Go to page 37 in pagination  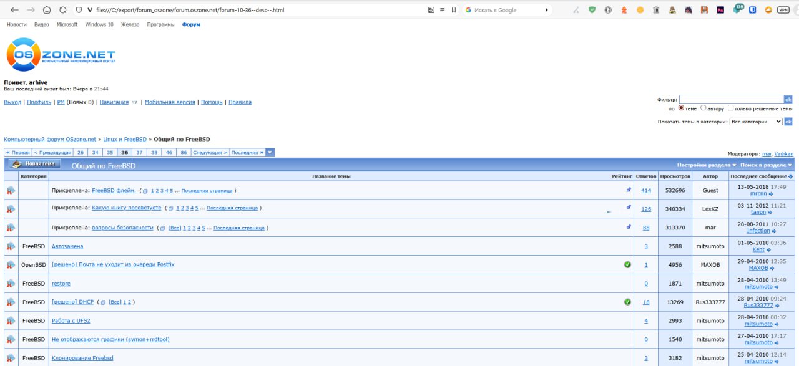pos(139,152)
